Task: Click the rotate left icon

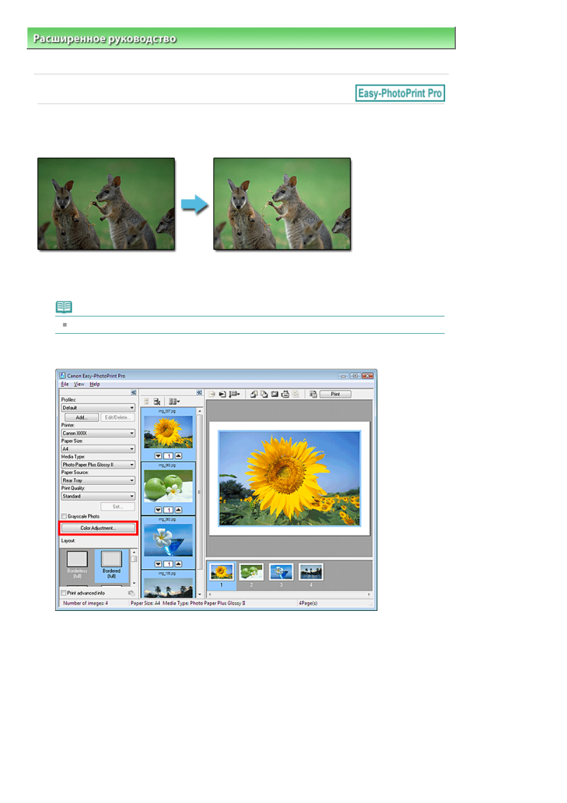Action: (254, 394)
